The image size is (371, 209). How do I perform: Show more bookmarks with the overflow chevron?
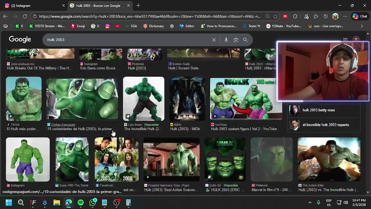[x=362, y=26]
